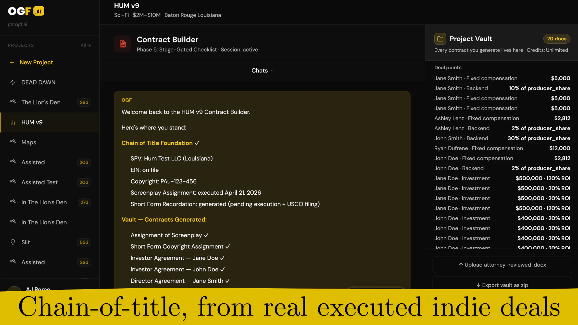Image resolution: width=578 pixels, height=325 pixels.
Task: Click the lightbulb icon beside Silt
Action: point(13,242)
